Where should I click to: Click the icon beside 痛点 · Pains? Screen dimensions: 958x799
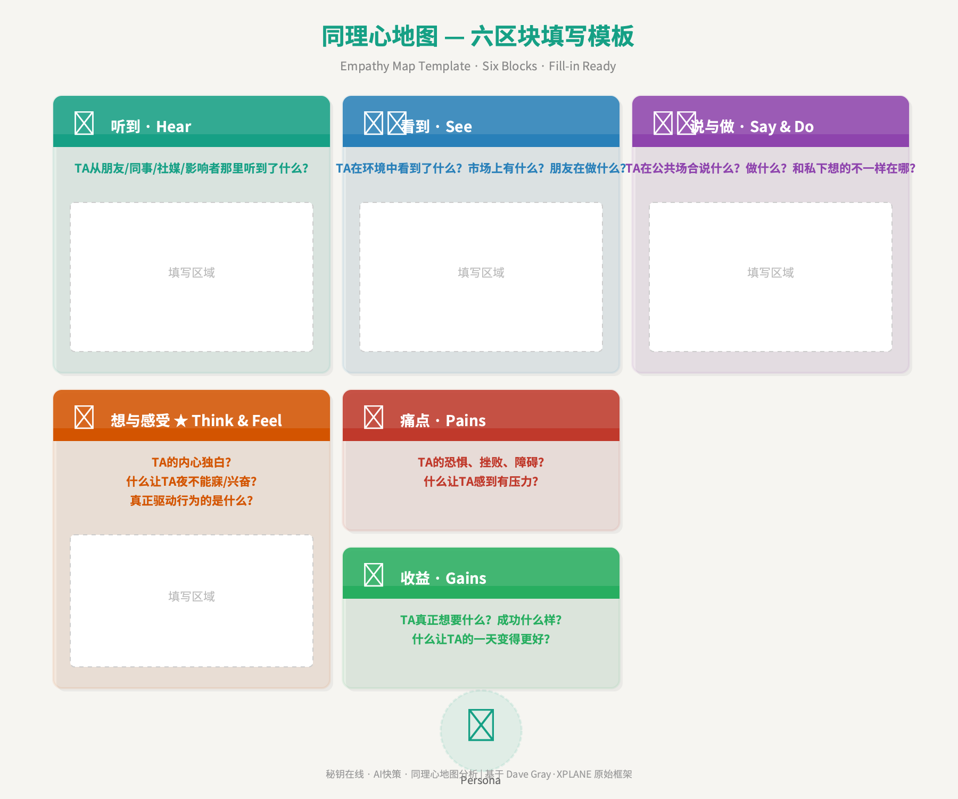(x=374, y=417)
